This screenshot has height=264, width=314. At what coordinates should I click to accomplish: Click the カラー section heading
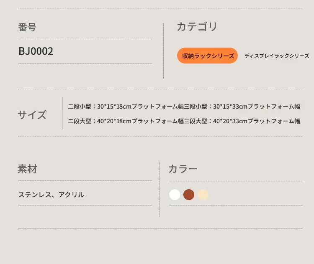point(183,169)
